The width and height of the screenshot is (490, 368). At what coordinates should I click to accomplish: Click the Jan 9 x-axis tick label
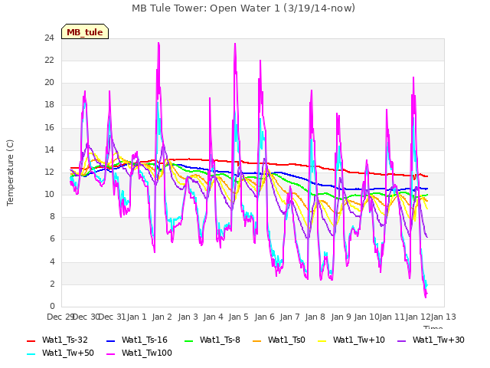pos(341,317)
